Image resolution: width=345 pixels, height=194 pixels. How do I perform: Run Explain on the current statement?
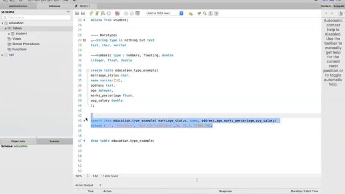tap(103, 13)
